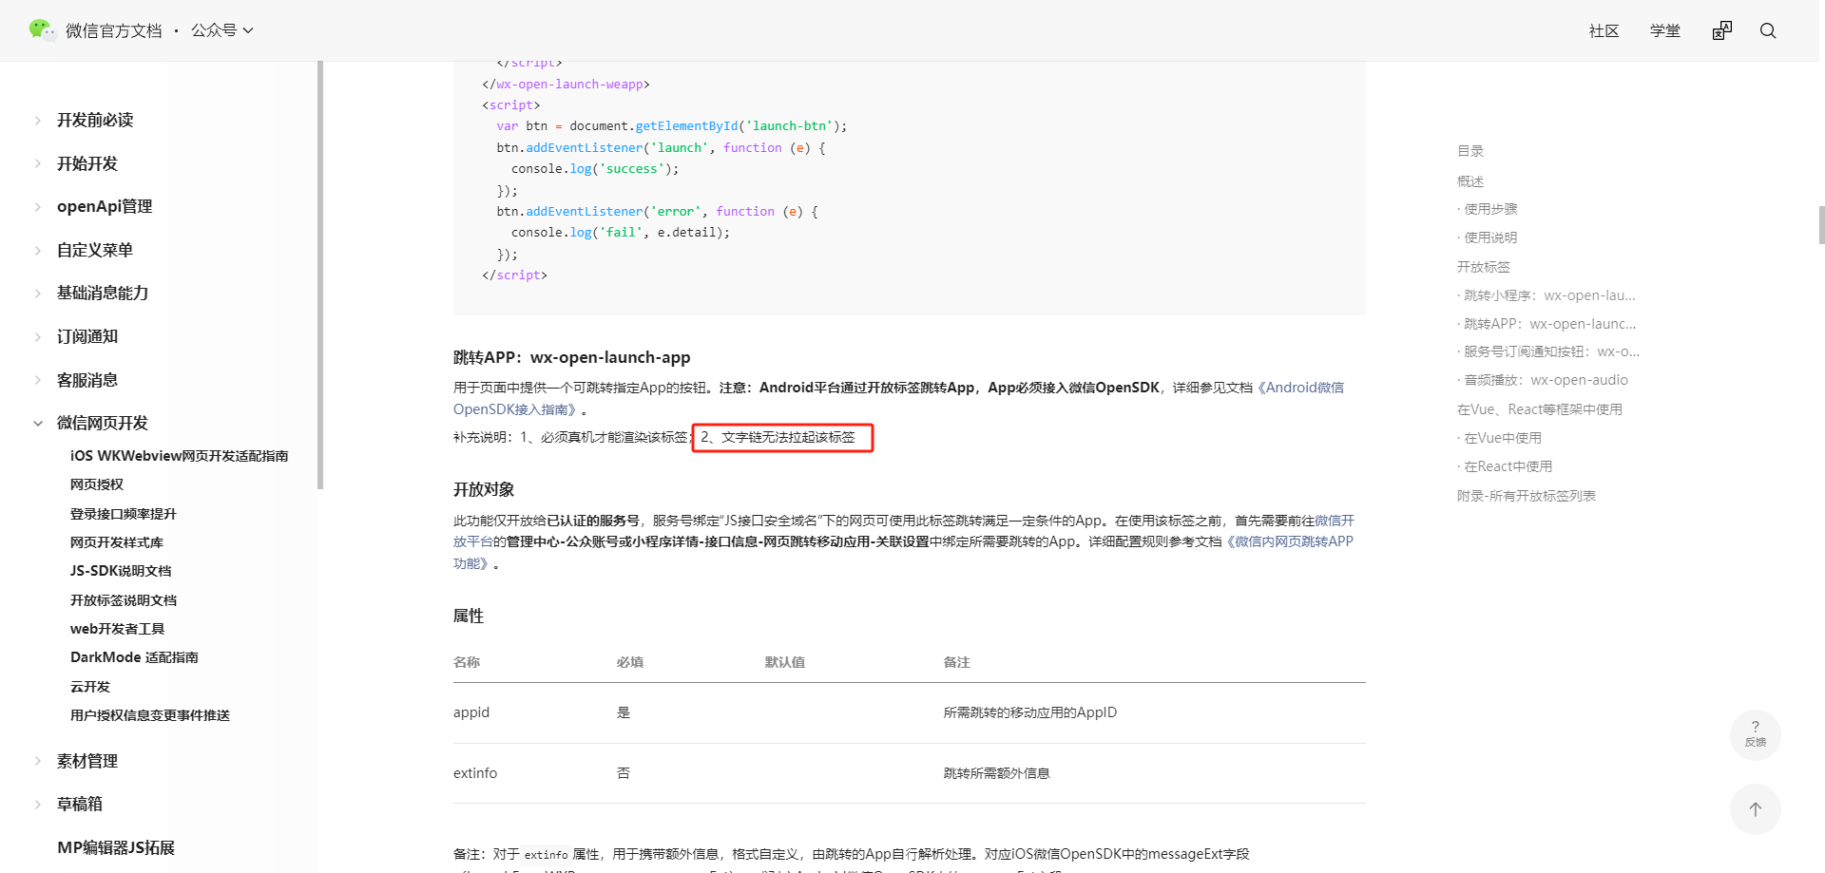Screen dimensions: 1825x873
Task: Click the back-to-top arrow button
Action: pos(1756,809)
